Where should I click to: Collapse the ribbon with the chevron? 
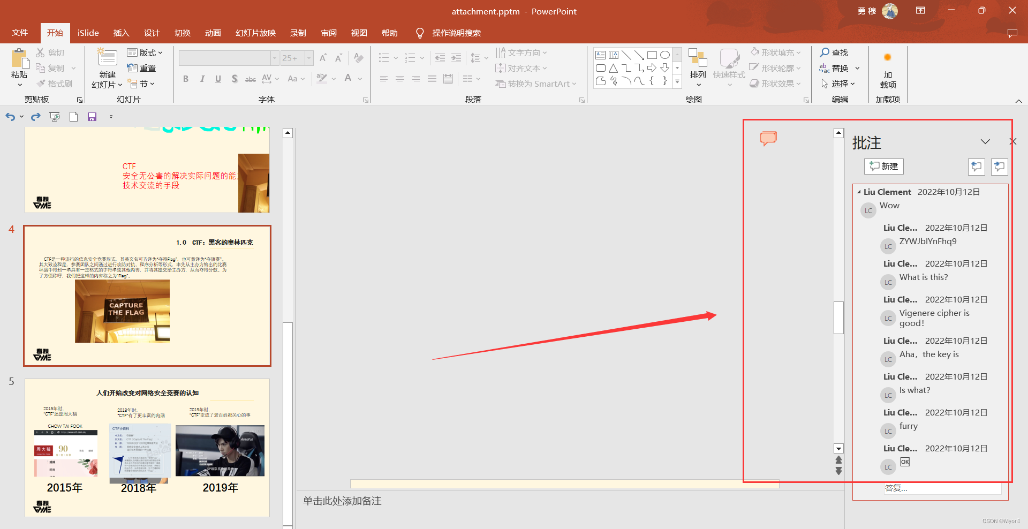[1018, 101]
